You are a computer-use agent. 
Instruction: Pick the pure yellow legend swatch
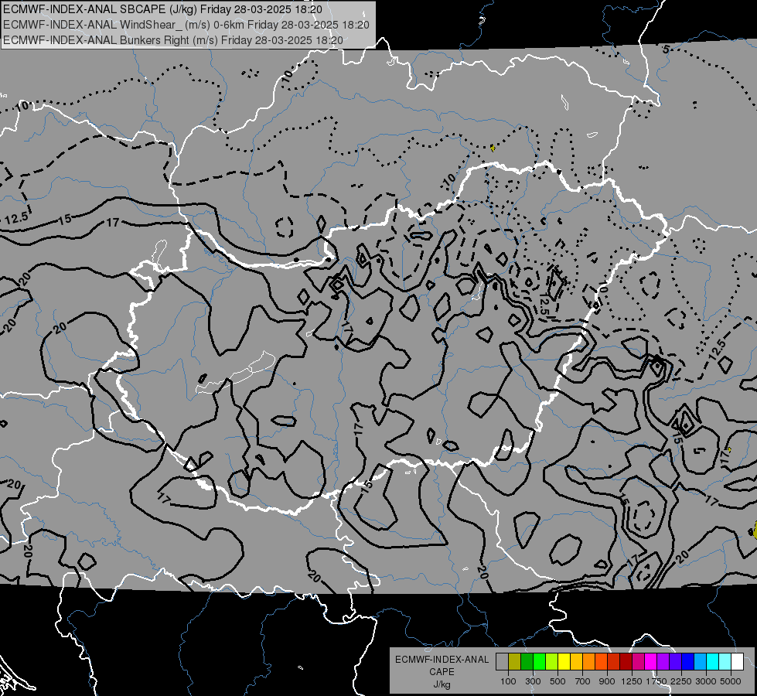click(x=564, y=662)
